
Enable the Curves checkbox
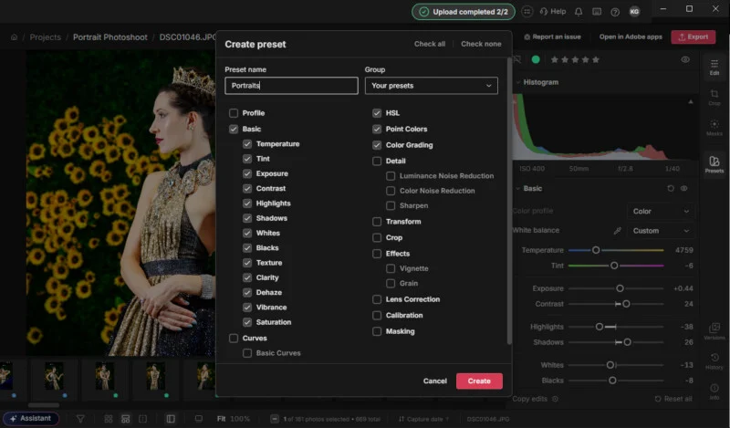click(x=234, y=339)
